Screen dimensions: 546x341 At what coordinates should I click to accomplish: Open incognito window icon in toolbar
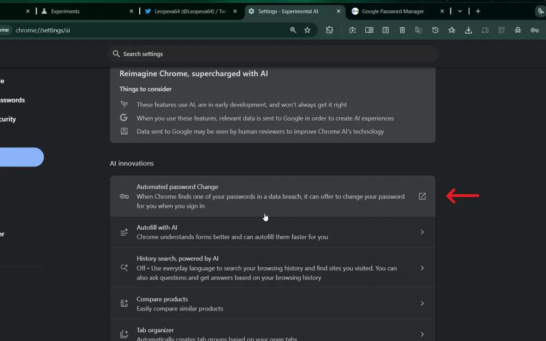pos(518,30)
